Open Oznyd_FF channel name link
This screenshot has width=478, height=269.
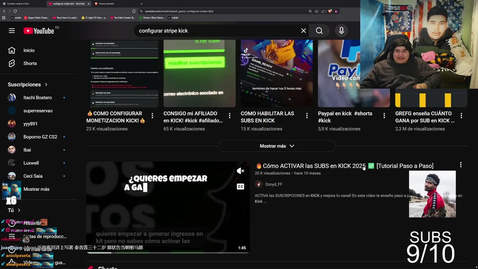tap(274, 184)
